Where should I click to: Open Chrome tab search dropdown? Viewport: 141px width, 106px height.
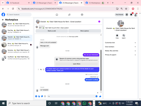click(3, 3)
